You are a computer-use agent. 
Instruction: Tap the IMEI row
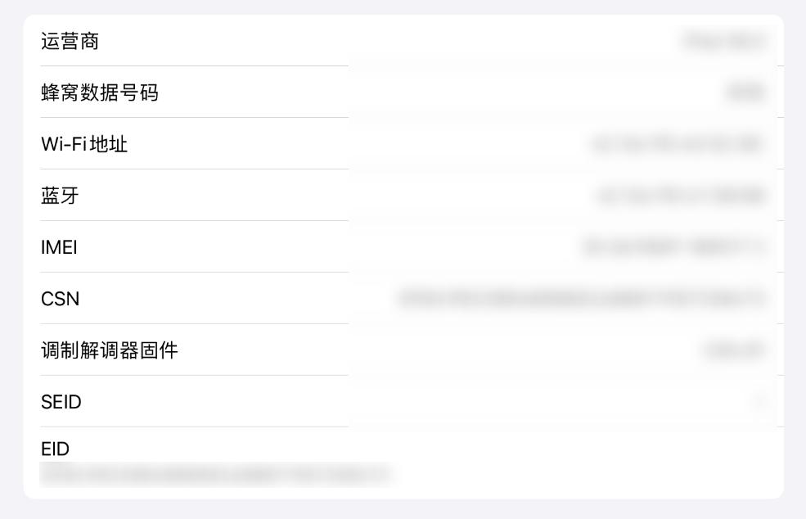(x=403, y=247)
